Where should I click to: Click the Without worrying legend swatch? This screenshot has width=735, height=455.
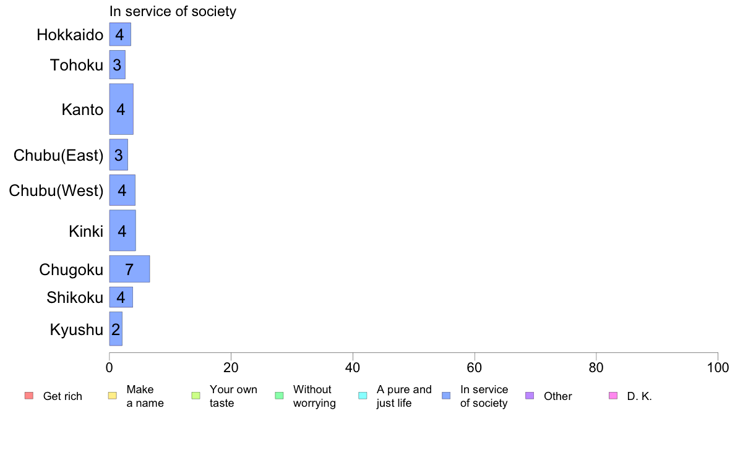click(x=280, y=396)
